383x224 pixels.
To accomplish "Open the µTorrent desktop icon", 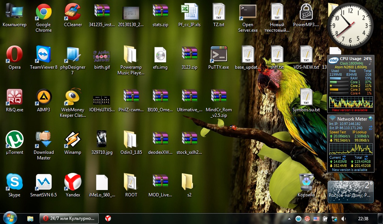I will [14, 140].
